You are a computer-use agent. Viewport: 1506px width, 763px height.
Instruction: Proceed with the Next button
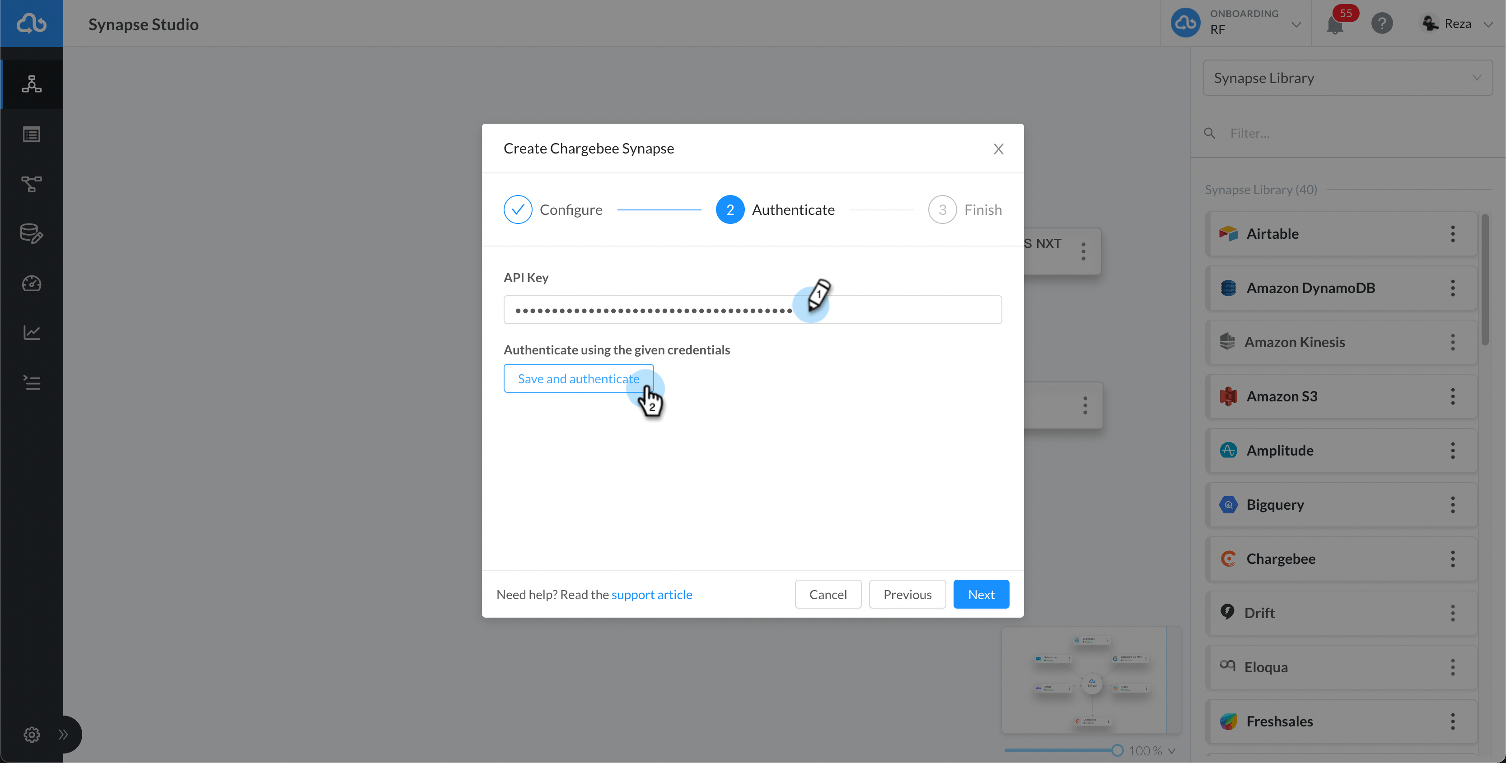click(x=981, y=594)
